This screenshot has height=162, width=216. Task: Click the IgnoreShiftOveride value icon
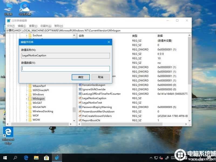pos(80,89)
